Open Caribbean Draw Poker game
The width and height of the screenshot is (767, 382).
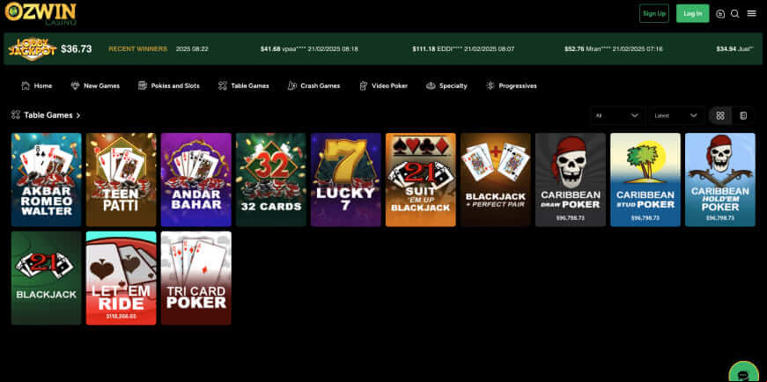click(571, 180)
